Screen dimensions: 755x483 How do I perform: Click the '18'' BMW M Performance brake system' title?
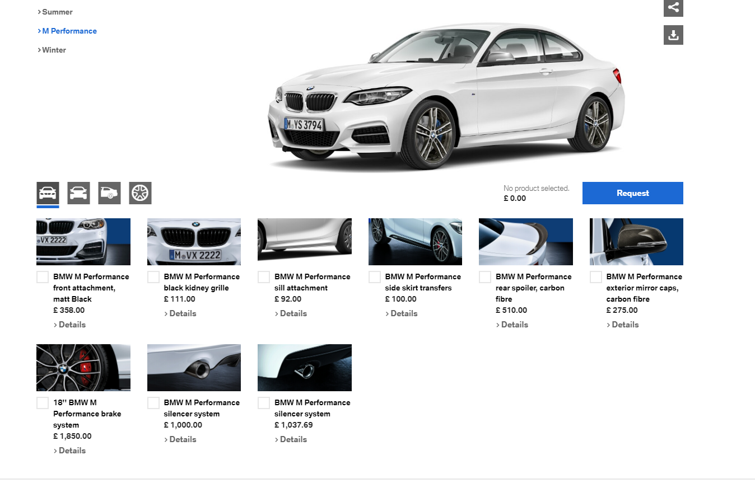[87, 414]
